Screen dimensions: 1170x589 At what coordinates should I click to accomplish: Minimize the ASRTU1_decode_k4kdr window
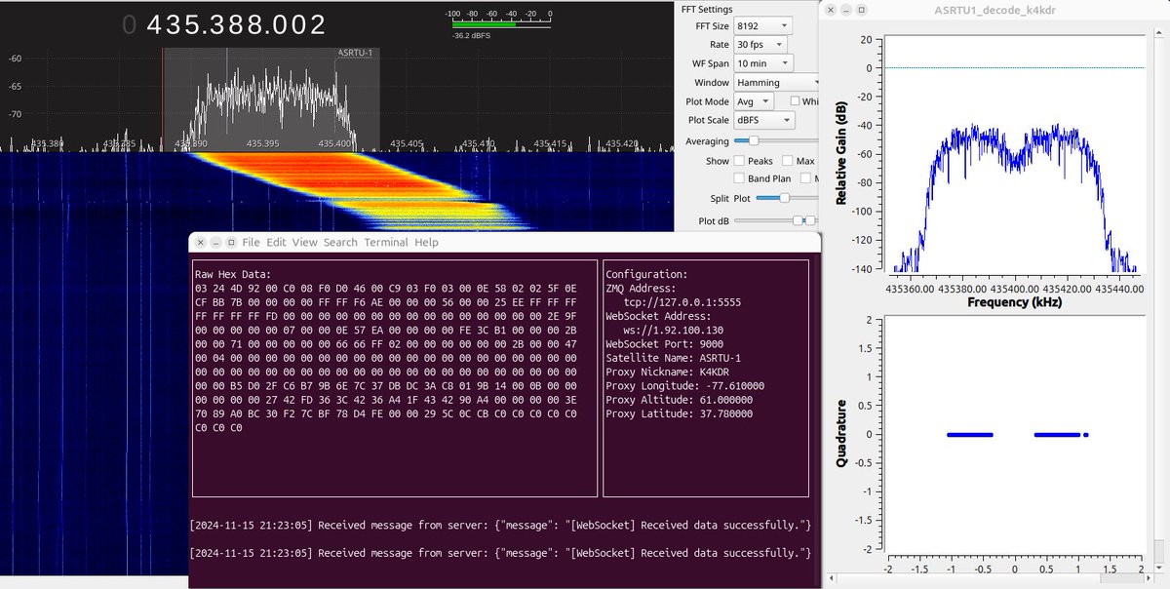[x=845, y=10]
